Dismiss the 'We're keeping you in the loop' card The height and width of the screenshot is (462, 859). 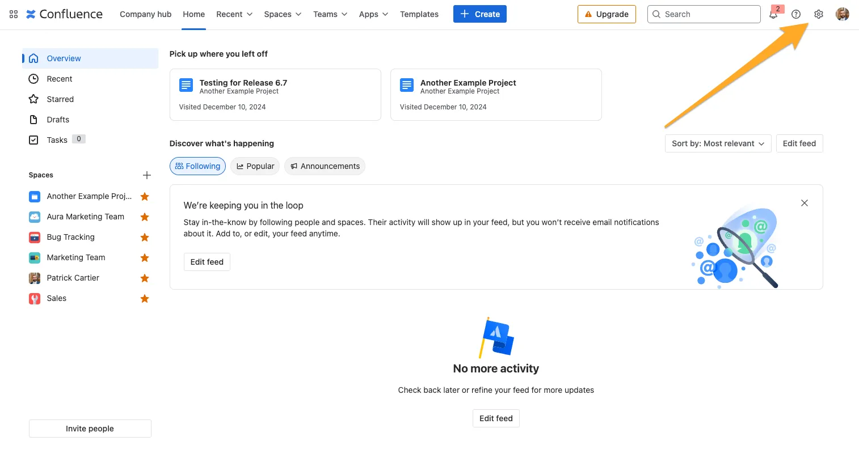point(804,203)
